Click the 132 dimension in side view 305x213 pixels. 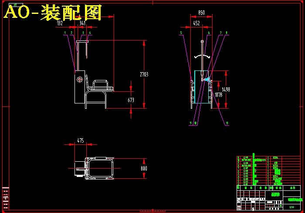(x=60, y=23)
